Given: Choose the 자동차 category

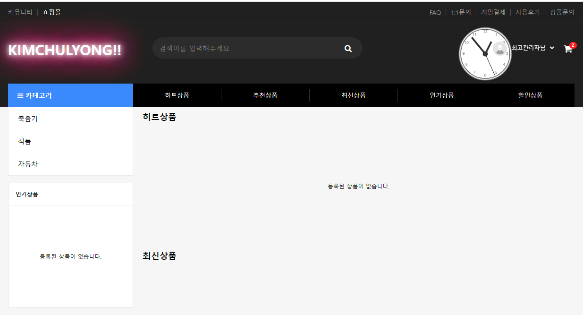Looking at the screenshot, I should pos(28,164).
